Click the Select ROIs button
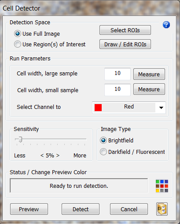 (125, 30)
